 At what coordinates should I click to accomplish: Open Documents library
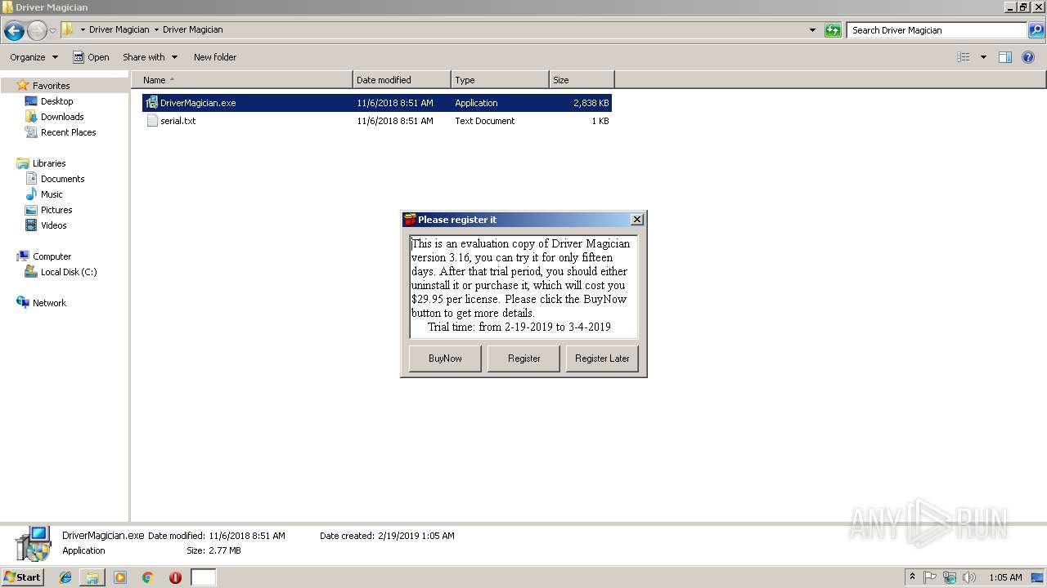[x=62, y=179]
